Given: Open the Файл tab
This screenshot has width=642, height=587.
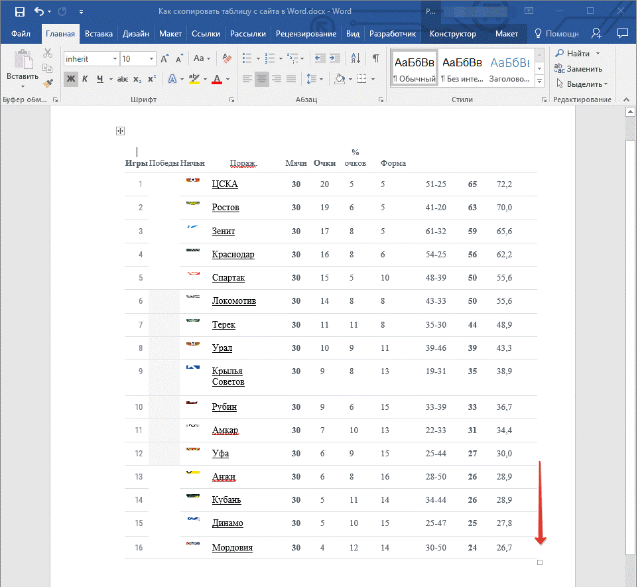Looking at the screenshot, I should click(21, 34).
